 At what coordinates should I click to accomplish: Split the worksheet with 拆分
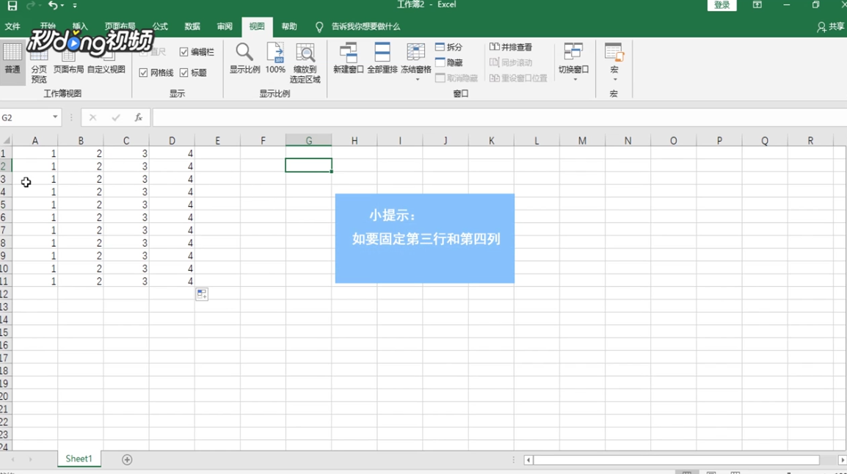(x=449, y=47)
